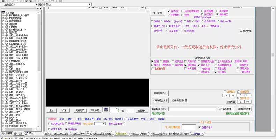Screen dimensions: 276x139
Task: Open the 取出选择 dropdown
Action: tap(100, 124)
